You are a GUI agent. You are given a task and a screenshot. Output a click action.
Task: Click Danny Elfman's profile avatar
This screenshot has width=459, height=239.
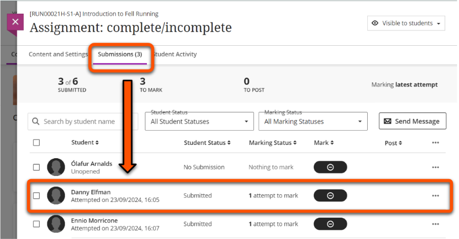56,195
